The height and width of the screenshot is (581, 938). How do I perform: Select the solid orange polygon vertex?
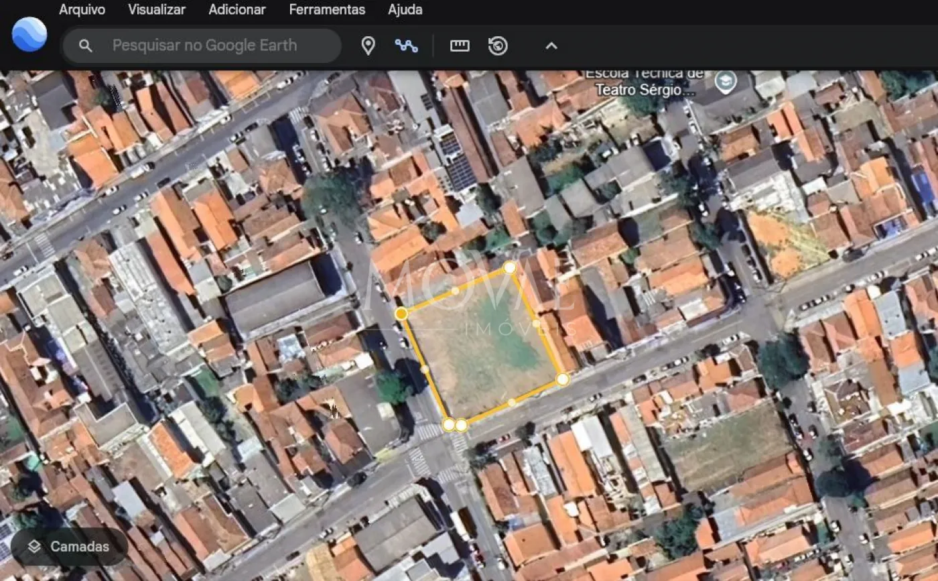pos(401,314)
